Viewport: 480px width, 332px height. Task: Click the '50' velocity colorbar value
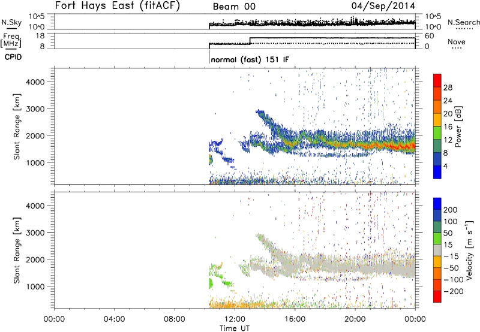point(448,233)
